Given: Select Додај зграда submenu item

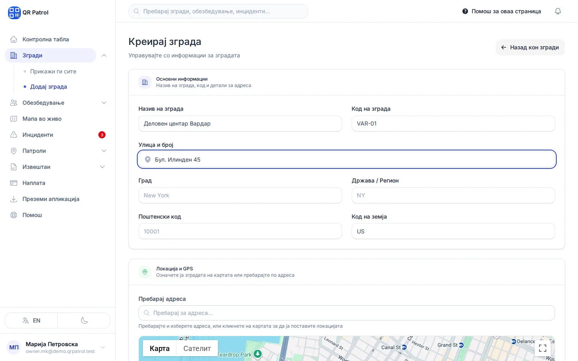Looking at the screenshot, I should click(x=49, y=87).
